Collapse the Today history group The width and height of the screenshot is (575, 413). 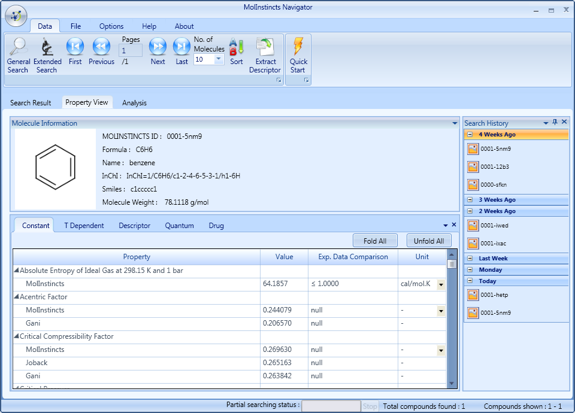coord(470,281)
